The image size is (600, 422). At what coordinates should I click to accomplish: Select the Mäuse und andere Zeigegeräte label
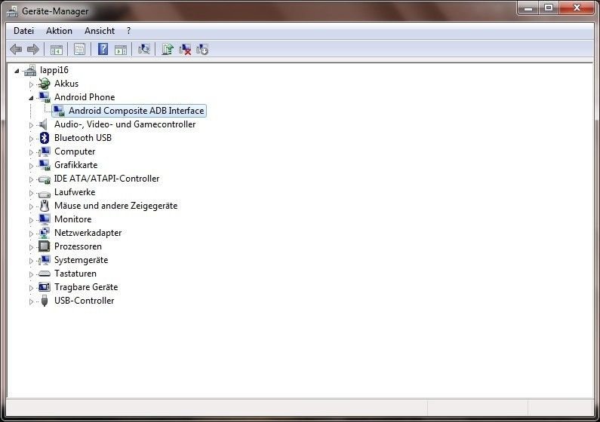click(115, 206)
